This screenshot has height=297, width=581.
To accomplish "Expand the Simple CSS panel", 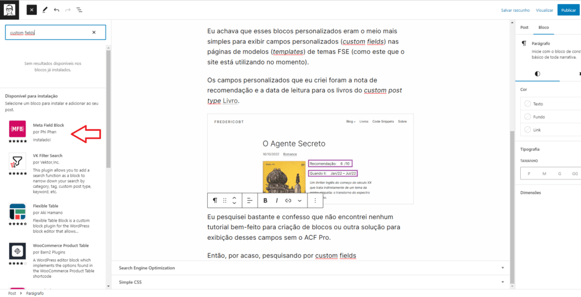I will pyautogui.click(x=311, y=282).
